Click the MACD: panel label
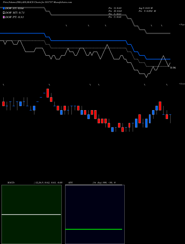The image size is (185, 244). click(x=11, y=182)
